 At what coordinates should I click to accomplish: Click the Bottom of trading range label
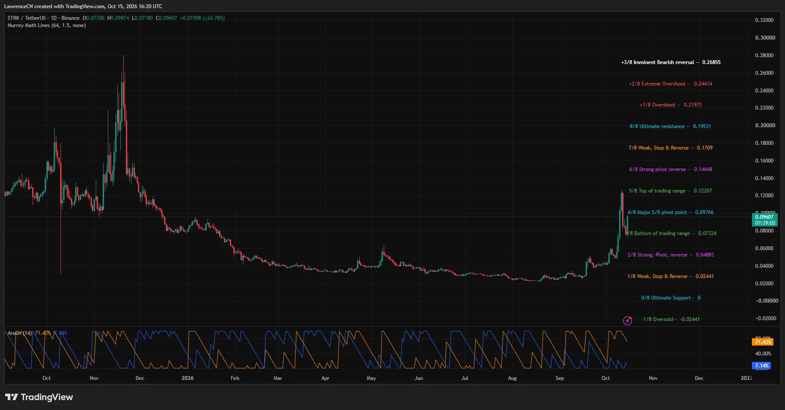click(x=671, y=233)
